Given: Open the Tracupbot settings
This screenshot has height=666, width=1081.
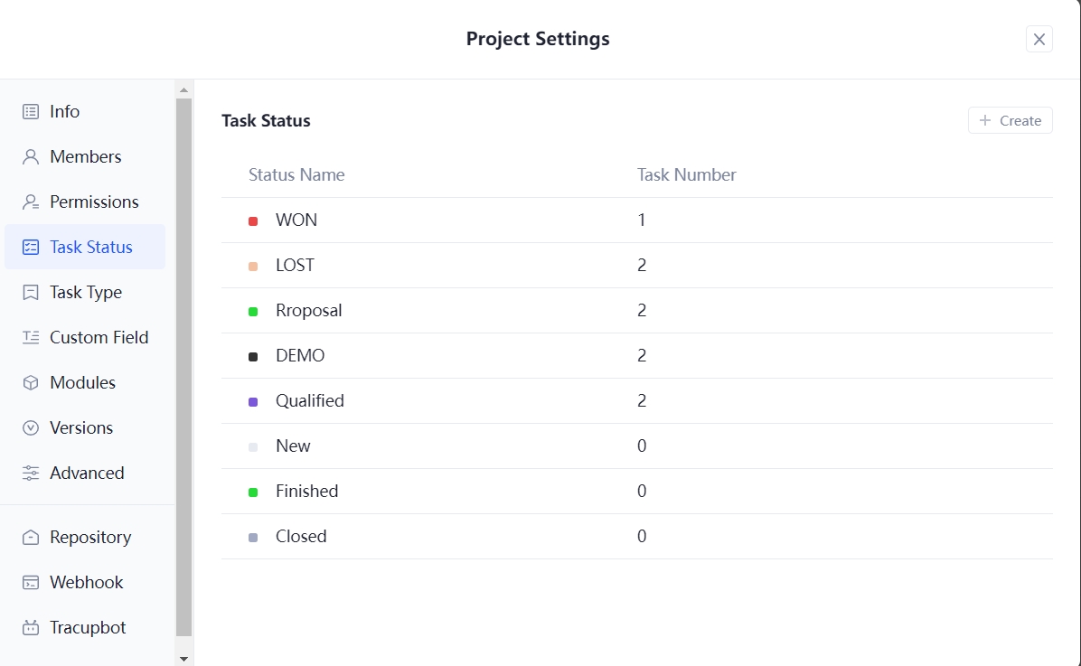Looking at the screenshot, I should tap(86, 627).
